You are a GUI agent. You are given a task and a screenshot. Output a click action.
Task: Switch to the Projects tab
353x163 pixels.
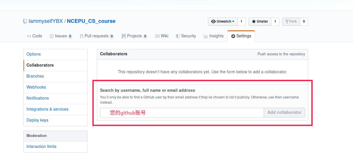134,36
